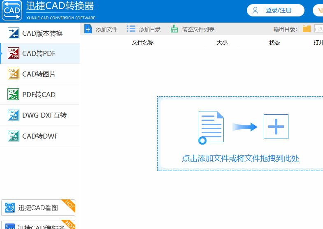Select the CAD版本转换 icon in sidebar
The width and height of the screenshot is (323, 229).
coord(14,33)
